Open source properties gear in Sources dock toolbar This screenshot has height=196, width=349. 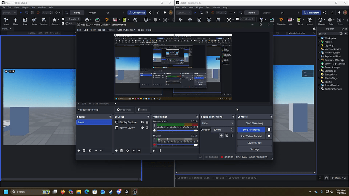[127, 151]
